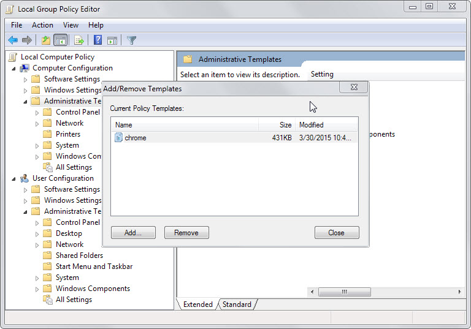Image resolution: width=471 pixels, height=329 pixels.
Task: Toggle the Show/Hide Action Pane icon
Action: [x=112, y=40]
